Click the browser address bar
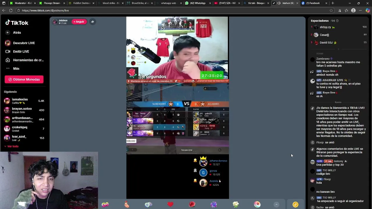This screenshot has height=209, width=372. pos(174,10)
